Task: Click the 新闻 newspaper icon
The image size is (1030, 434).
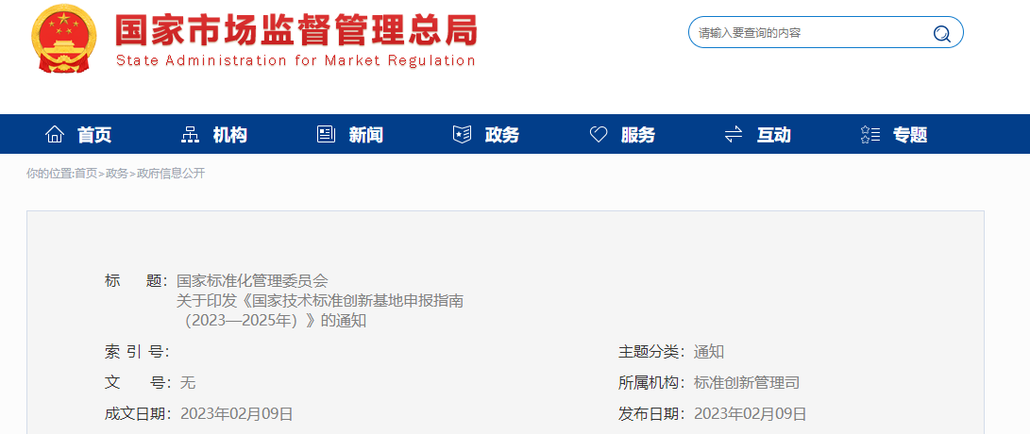Action: click(326, 135)
